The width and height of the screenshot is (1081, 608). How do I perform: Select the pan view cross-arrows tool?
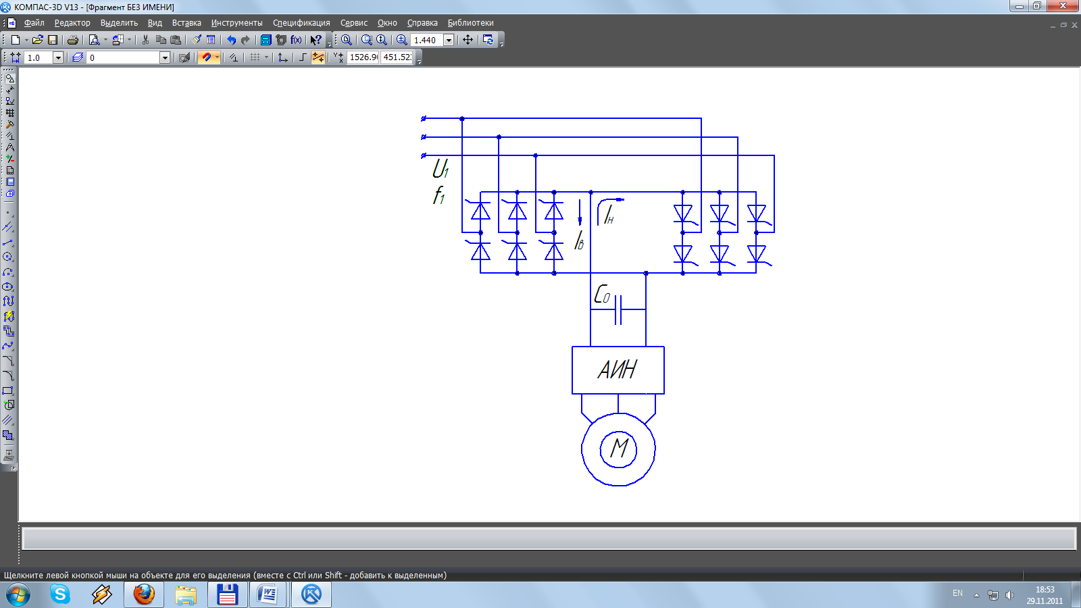[468, 40]
